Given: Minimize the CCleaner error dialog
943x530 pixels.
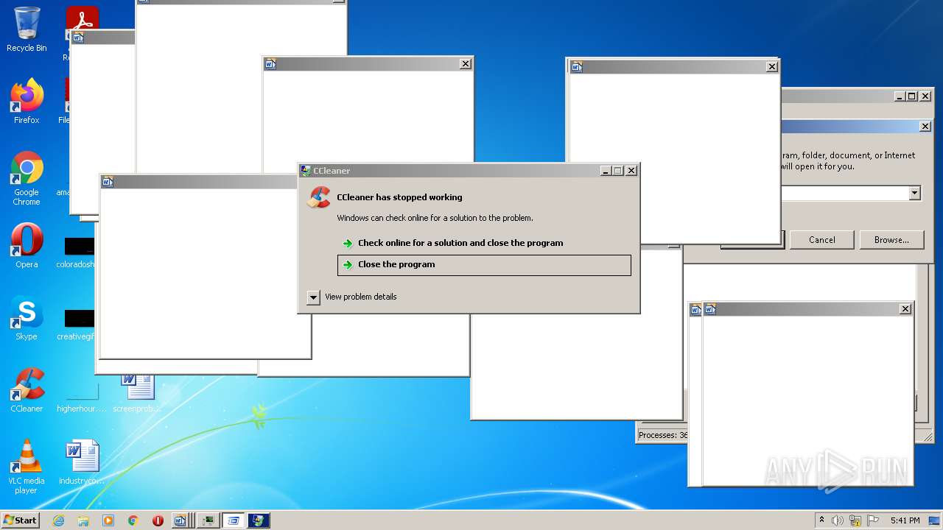Looking at the screenshot, I should pos(606,170).
